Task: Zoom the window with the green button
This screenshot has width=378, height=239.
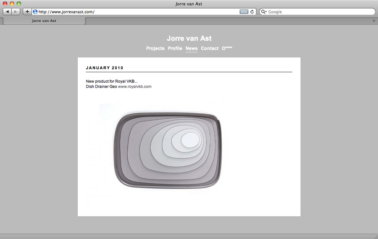Action: pyautogui.click(x=19, y=4)
